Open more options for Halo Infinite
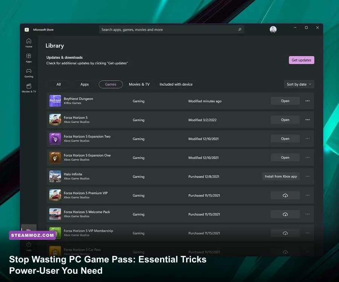 (x=307, y=176)
